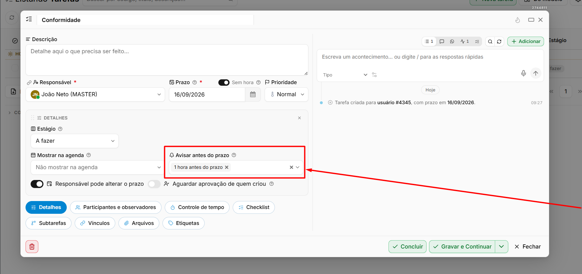Image resolution: width=582 pixels, height=274 pixels.
Task: Refresh the activity feed icon
Action: (499, 41)
